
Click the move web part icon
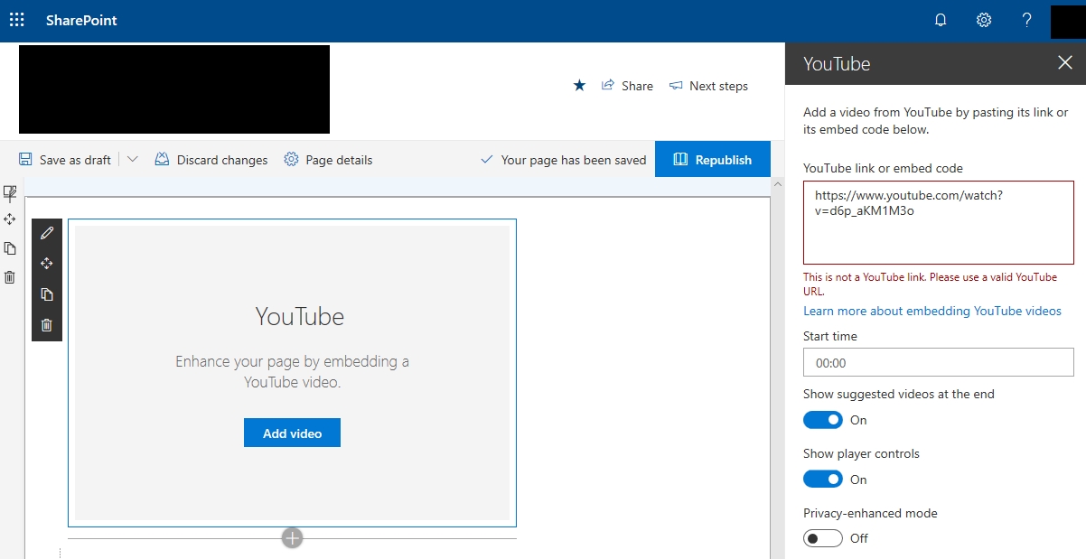(x=47, y=264)
